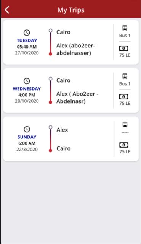Tap the bus icon on Wednesday trip card

(x=125, y=76)
